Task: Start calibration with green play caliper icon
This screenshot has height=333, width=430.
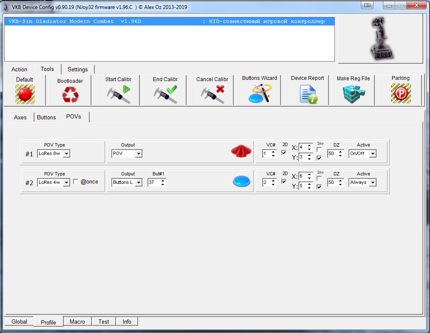Action: 119,94
